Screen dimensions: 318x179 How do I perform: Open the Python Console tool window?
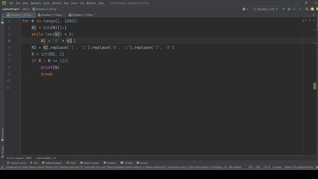coord(89,163)
